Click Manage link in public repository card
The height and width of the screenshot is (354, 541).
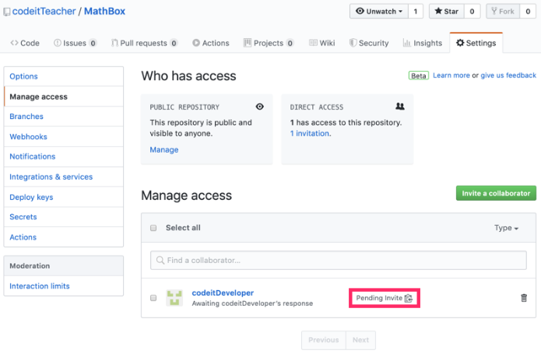click(164, 150)
